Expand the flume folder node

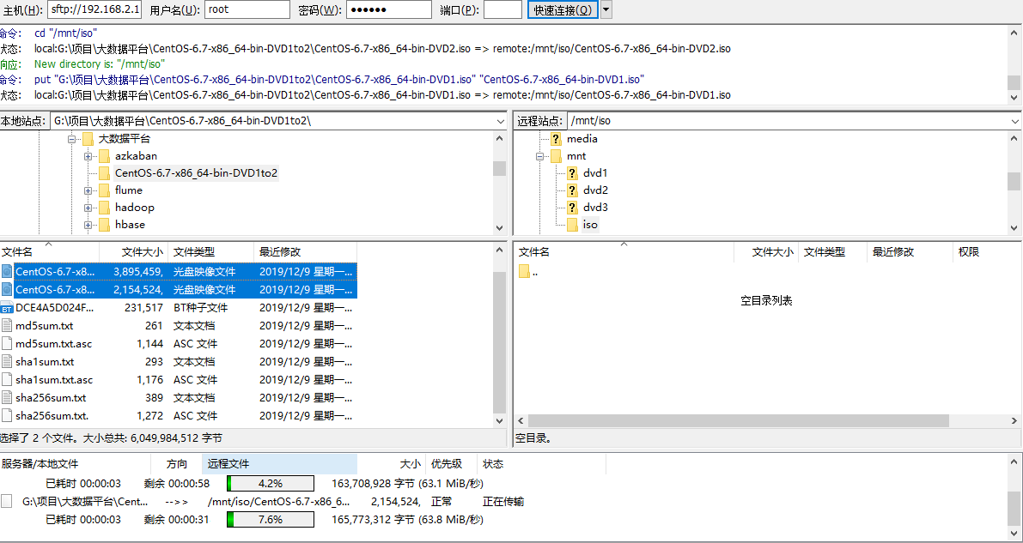[x=88, y=190]
